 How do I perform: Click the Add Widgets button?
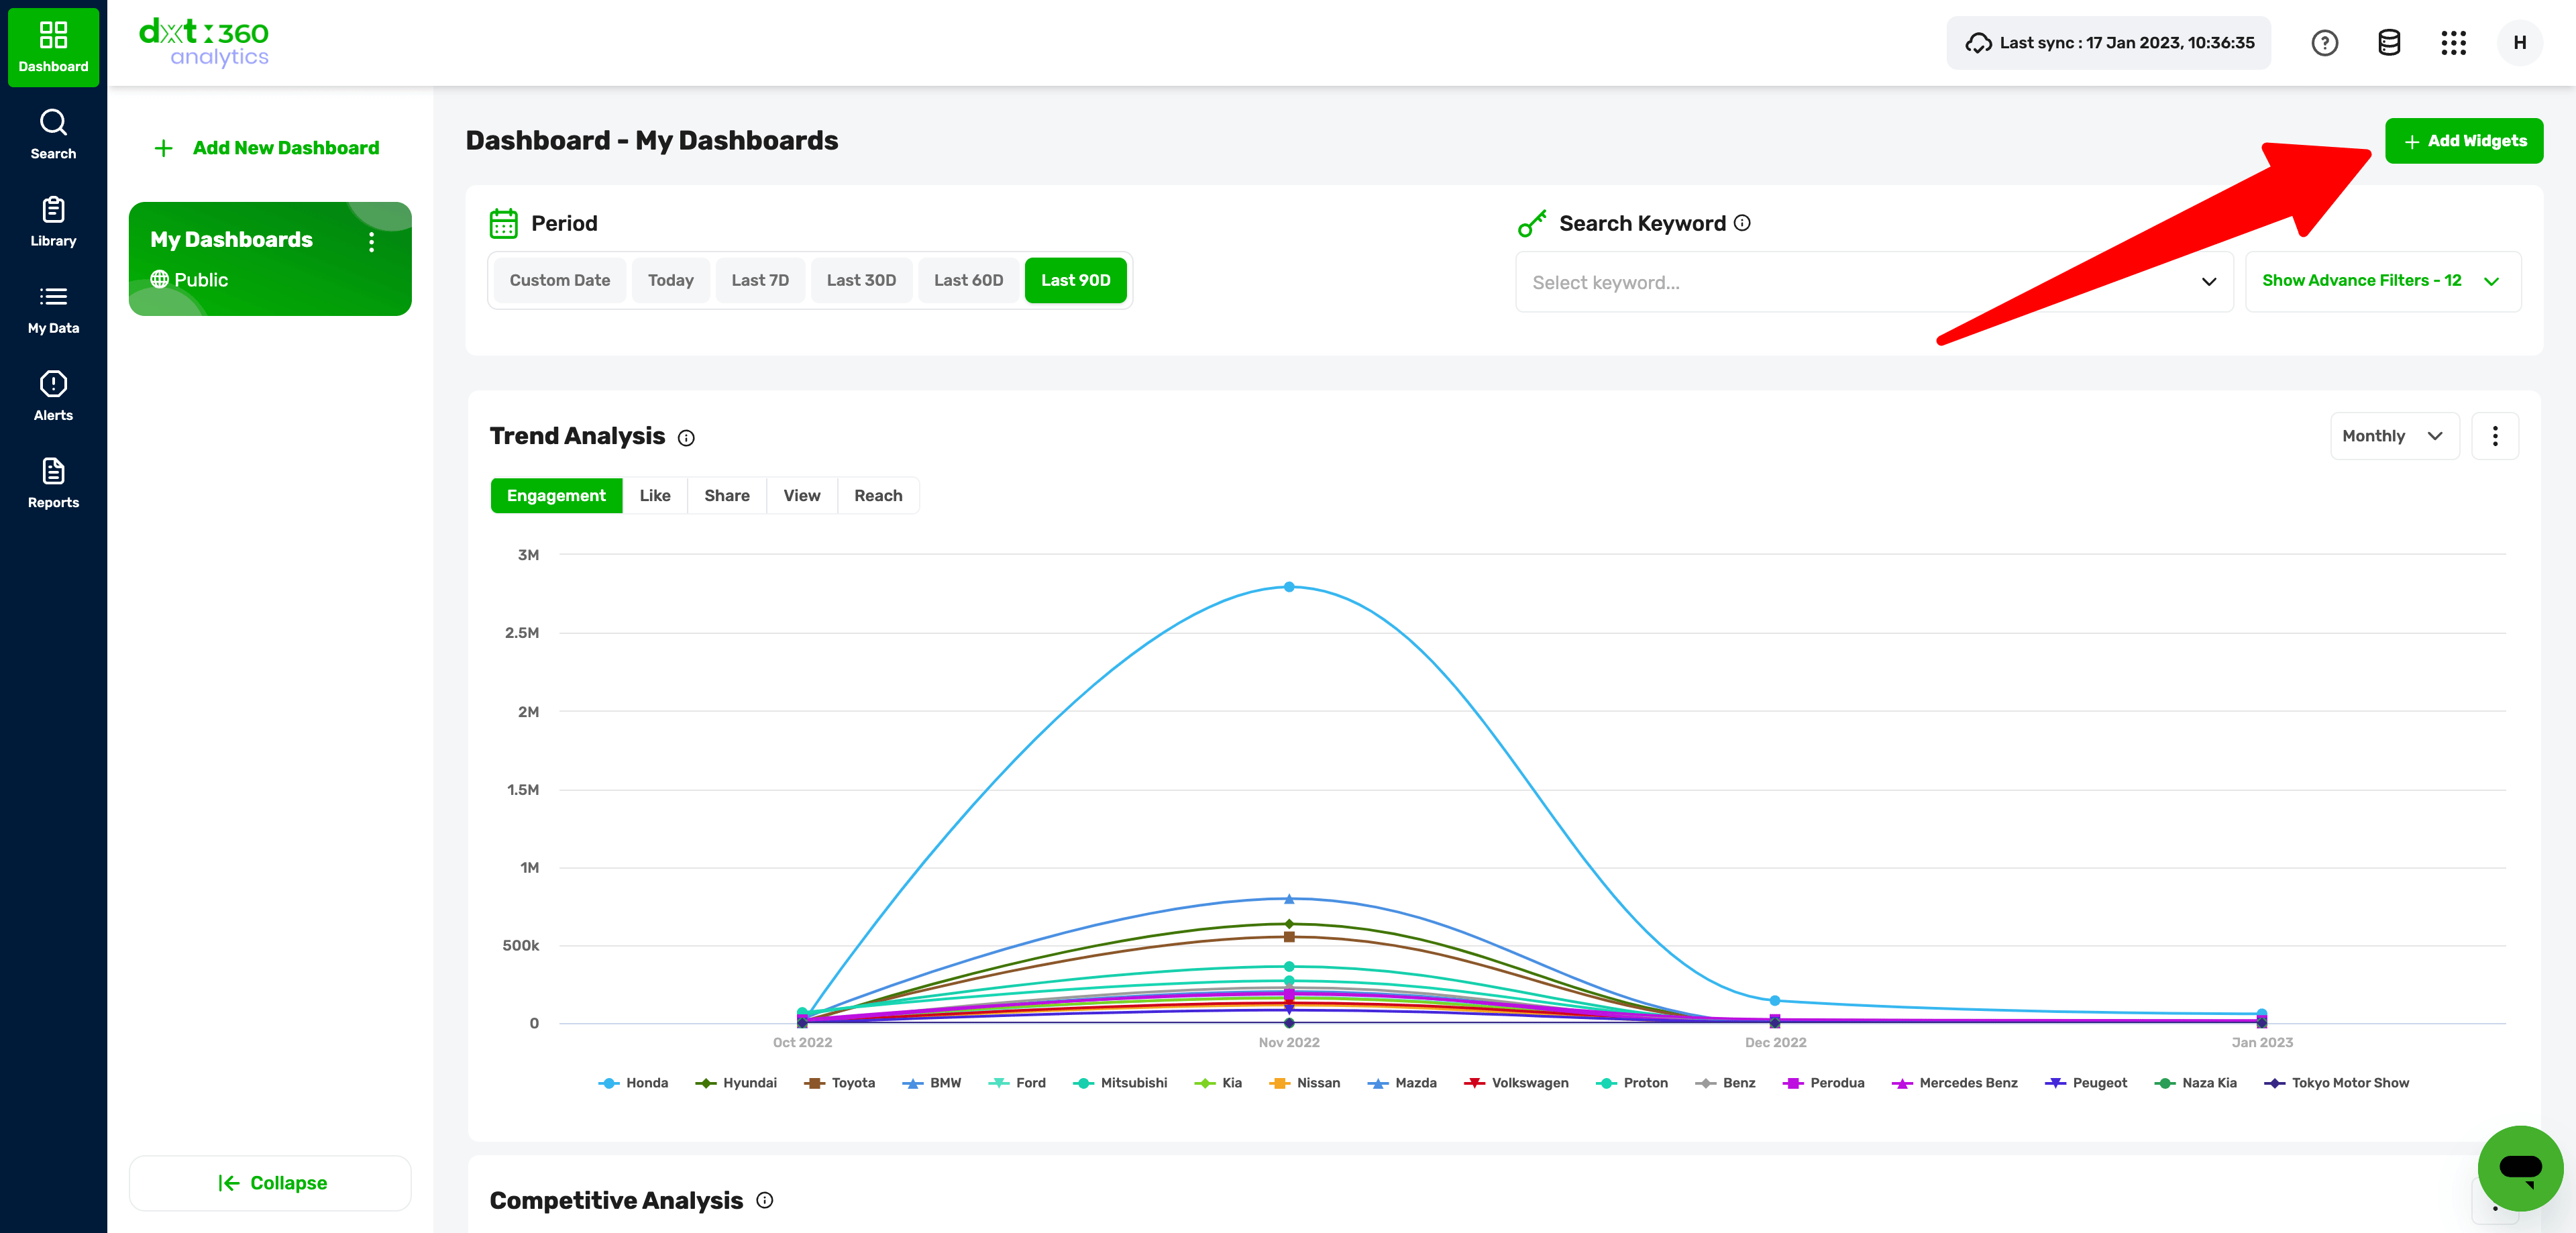tap(2463, 141)
